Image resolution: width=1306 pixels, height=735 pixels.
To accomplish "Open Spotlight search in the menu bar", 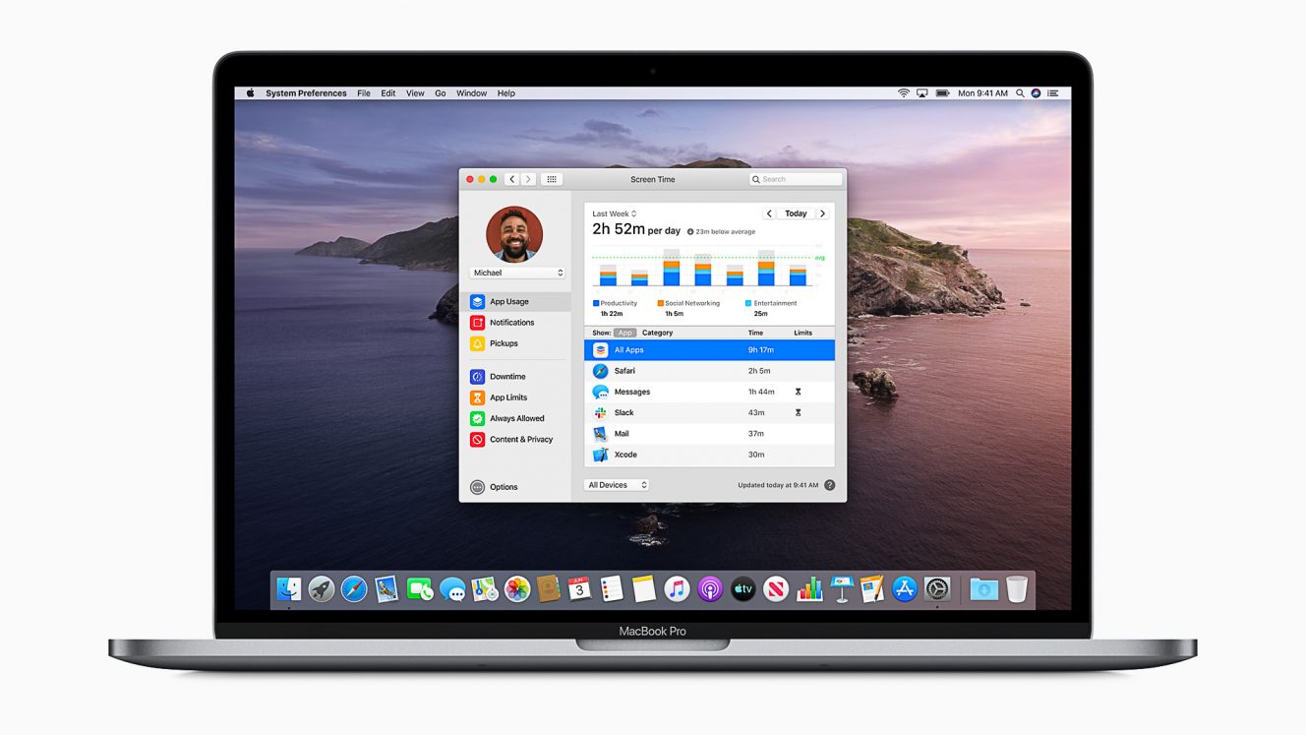I will [1019, 93].
